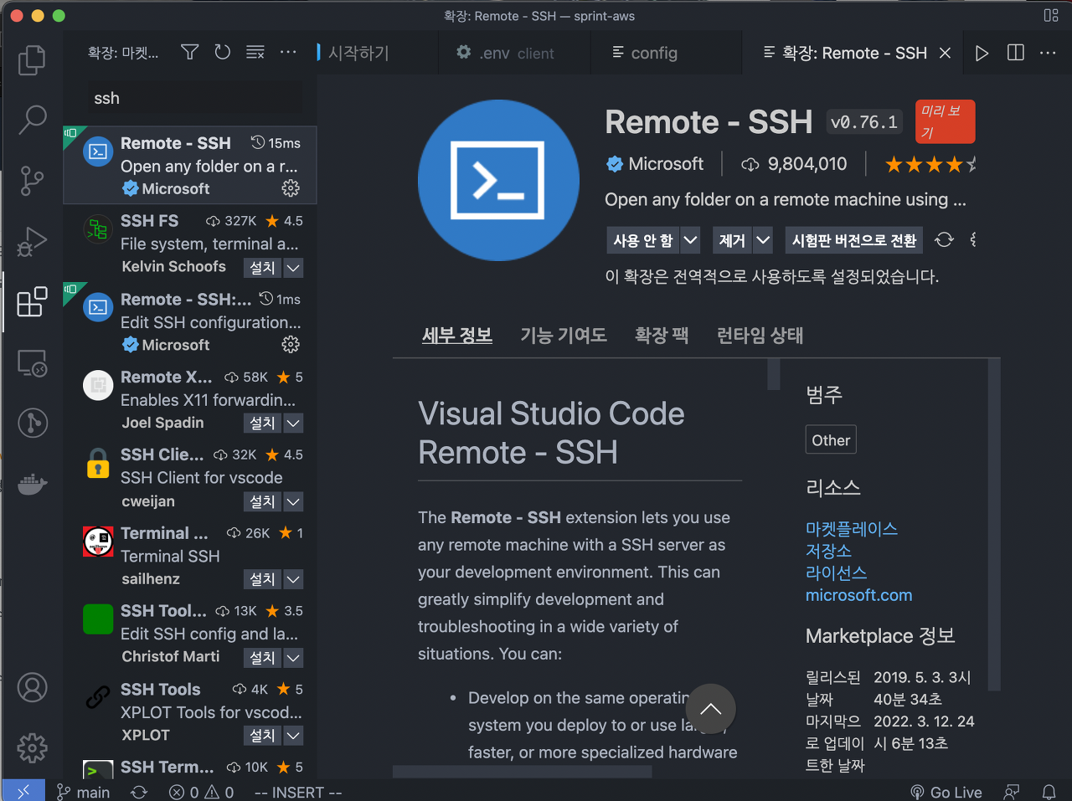Open the Remote Explorer view

(32, 362)
